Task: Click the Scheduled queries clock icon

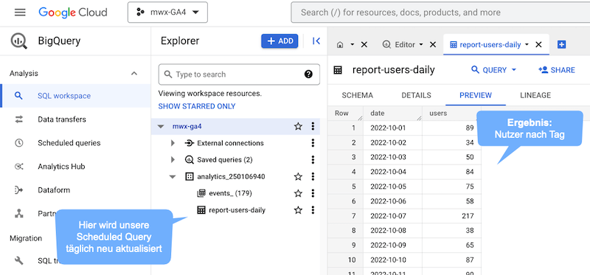Action: coord(19,143)
